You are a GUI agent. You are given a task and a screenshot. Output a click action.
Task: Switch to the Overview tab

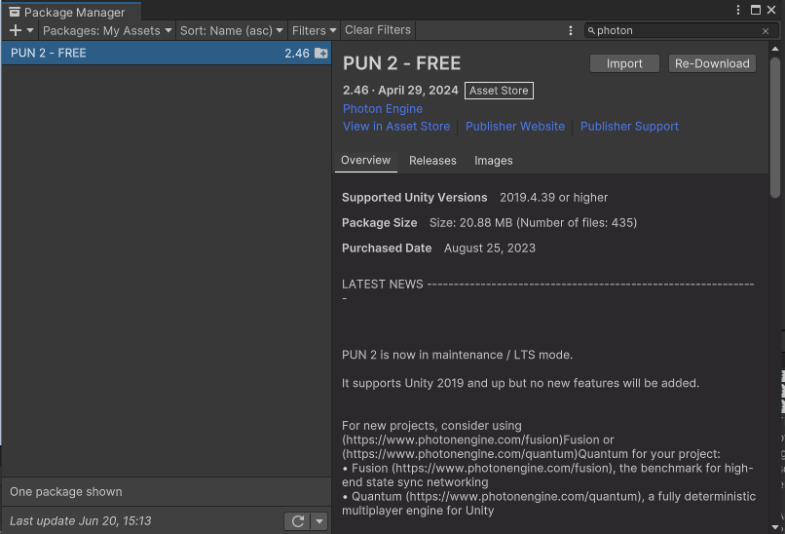[365, 161]
